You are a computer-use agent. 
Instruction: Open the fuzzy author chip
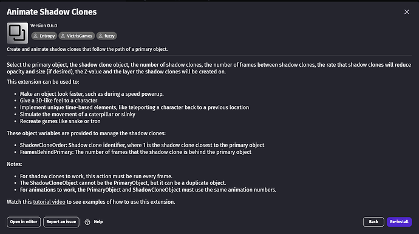click(x=107, y=36)
